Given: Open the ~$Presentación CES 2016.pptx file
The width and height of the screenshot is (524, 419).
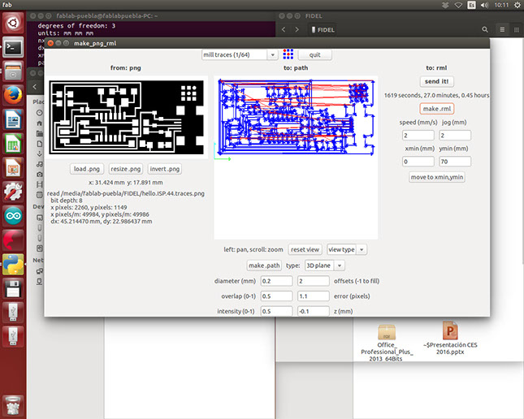Looking at the screenshot, I should point(450,338).
